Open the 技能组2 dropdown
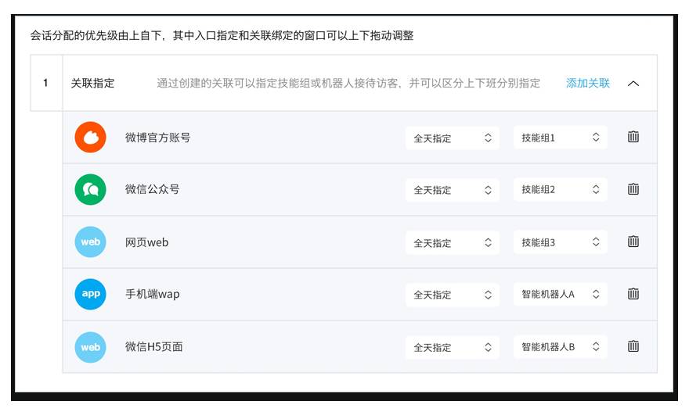This screenshot has height=408, width=689. [560, 190]
